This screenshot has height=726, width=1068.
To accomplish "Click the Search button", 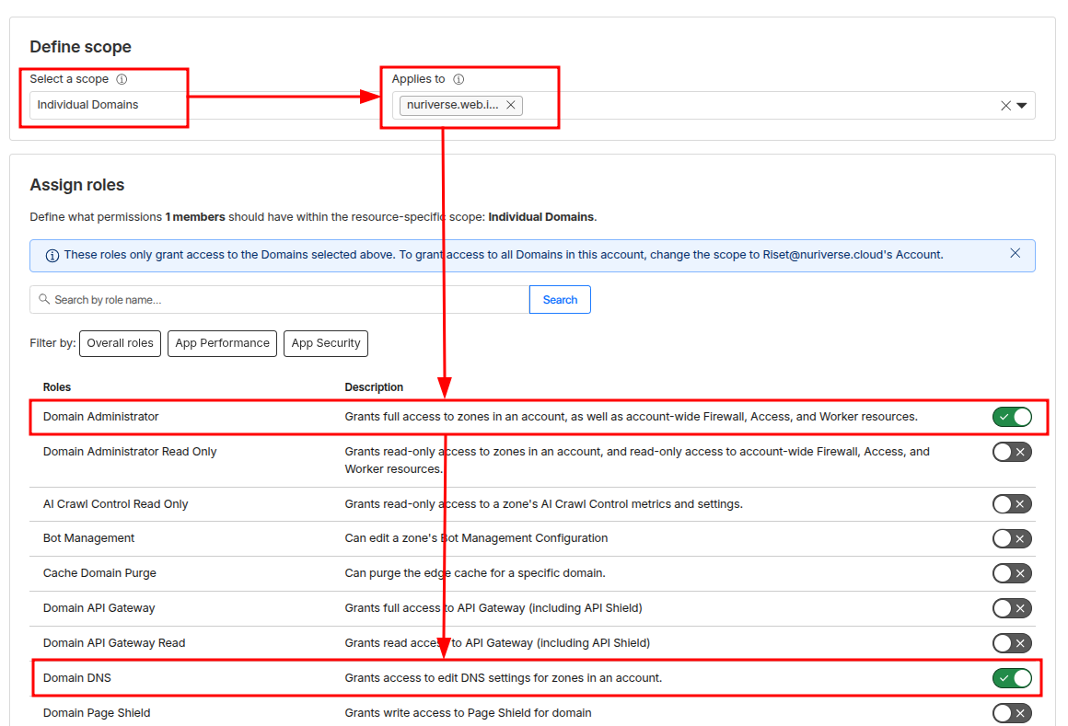I will point(560,300).
